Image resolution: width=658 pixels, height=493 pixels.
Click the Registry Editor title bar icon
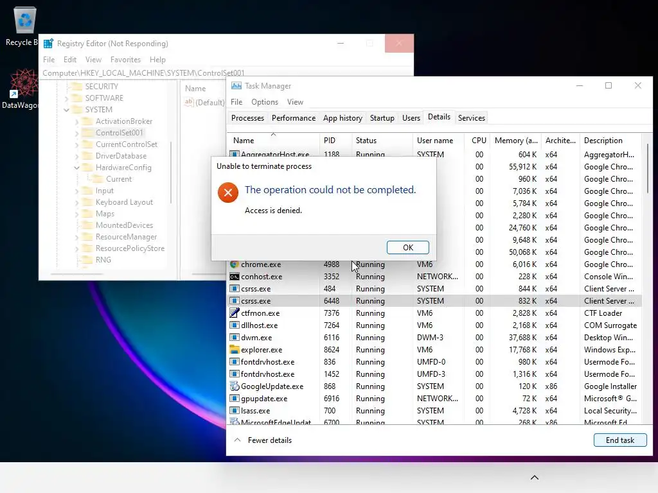pyautogui.click(x=48, y=44)
